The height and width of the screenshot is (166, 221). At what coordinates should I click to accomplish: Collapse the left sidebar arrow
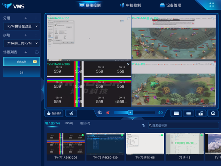pyautogui.click(x=42, y=89)
